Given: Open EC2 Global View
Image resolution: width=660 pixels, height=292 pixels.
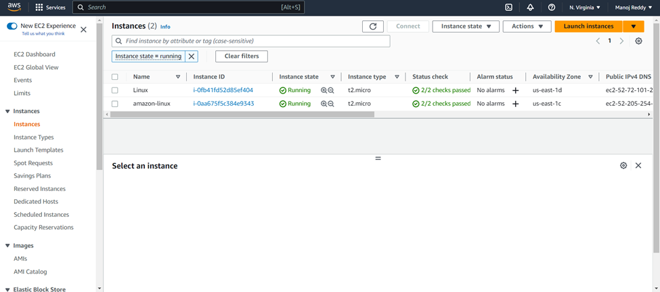Looking at the screenshot, I should pos(36,68).
